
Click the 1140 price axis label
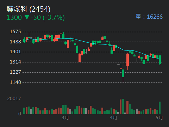pyautogui.click(x=15, y=82)
